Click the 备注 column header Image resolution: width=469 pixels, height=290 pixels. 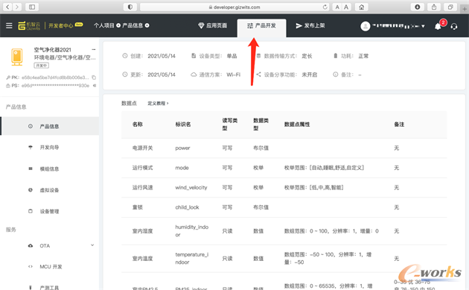click(x=399, y=124)
